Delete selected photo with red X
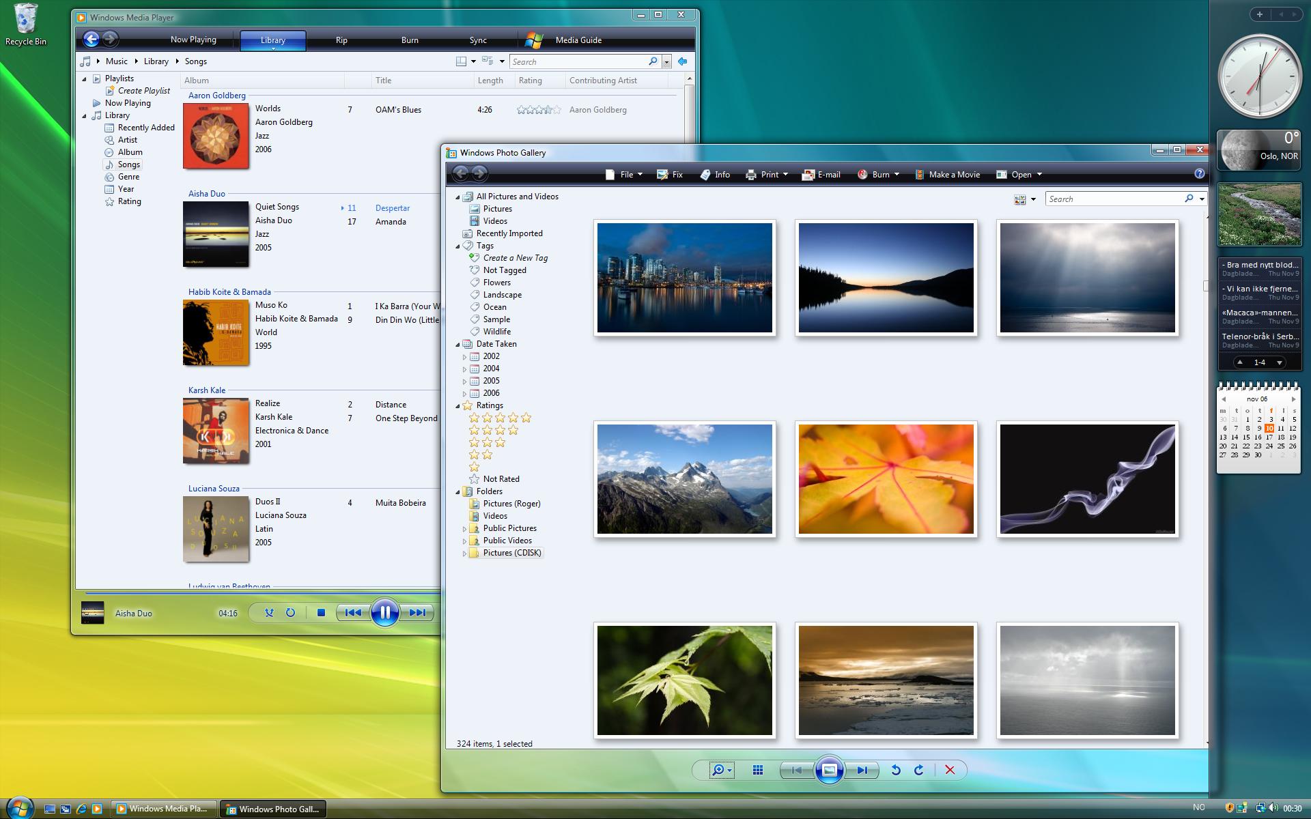Viewport: 1311px width, 819px height. point(950,771)
